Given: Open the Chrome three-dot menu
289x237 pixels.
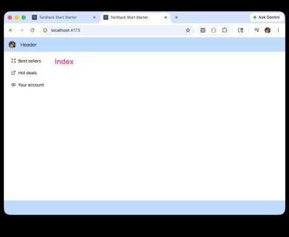Looking at the screenshot, I should coord(278,30).
